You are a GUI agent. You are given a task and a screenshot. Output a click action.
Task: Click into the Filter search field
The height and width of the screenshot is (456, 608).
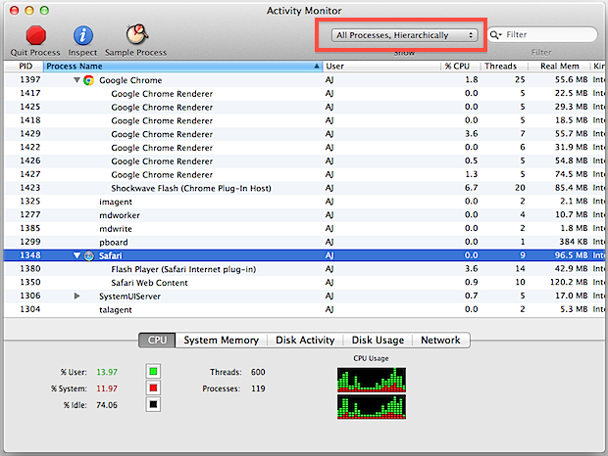[x=542, y=35]
